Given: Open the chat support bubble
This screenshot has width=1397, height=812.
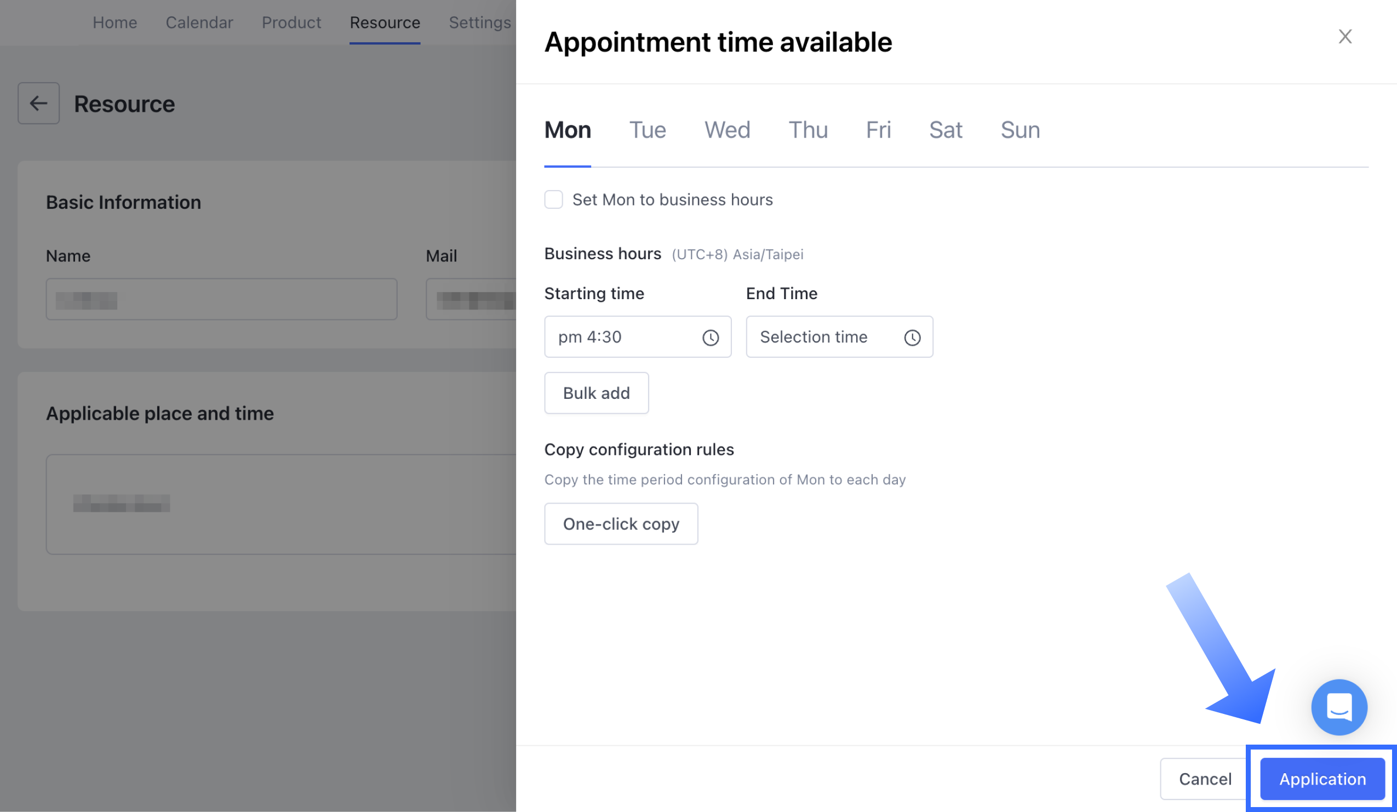Looking at the screenshot, I should [x=1339, y=707].
